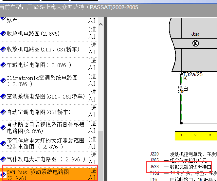Click 进入 link for 大灯照射范围控制电路图
Image resolution: width=217 pixels, height=181 pixels.
pos(92,143)
